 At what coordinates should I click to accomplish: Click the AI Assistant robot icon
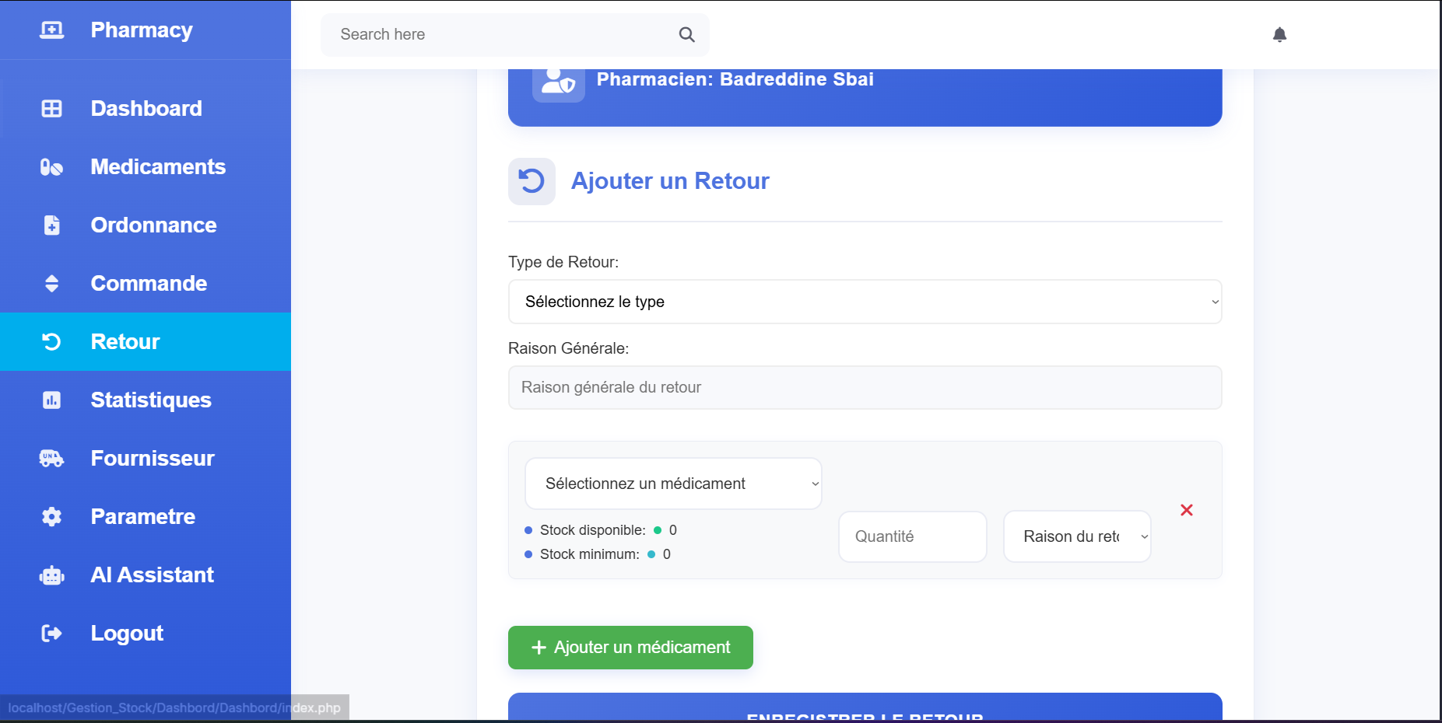tap(51, 575)
